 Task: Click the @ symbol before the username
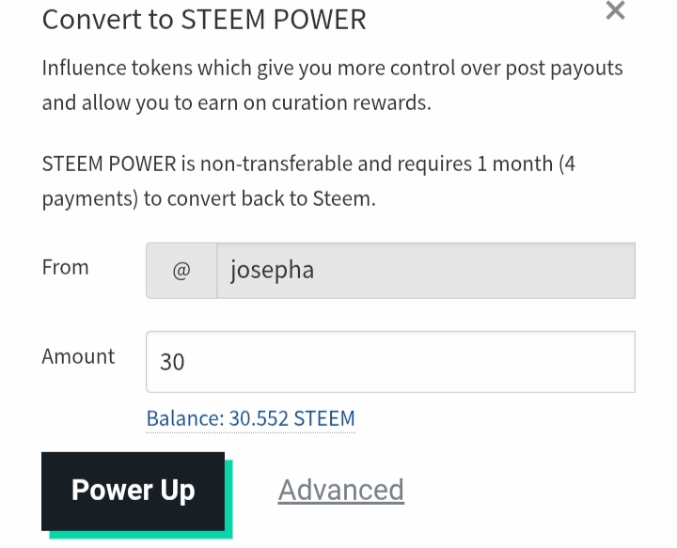coord(181,271)
